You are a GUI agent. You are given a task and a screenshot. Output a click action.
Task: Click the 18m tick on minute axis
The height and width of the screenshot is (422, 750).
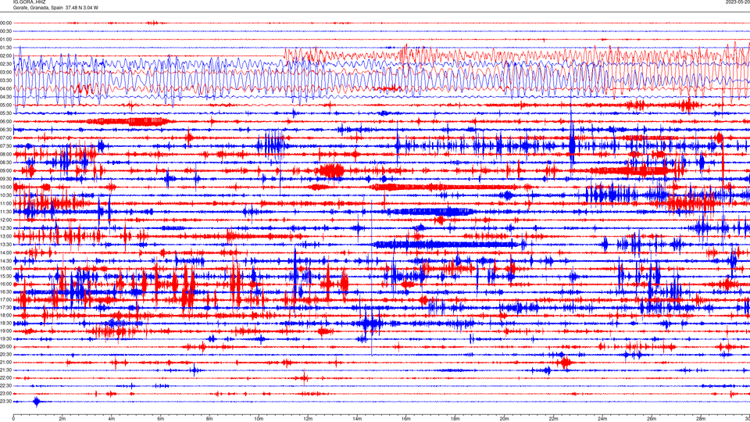(x=455, y=419)
